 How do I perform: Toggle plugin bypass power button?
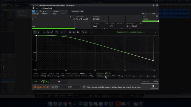pos(33,11)
